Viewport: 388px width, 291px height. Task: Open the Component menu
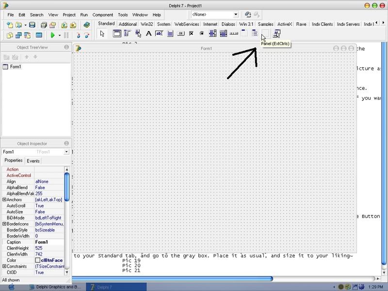[x=102, y=15]
